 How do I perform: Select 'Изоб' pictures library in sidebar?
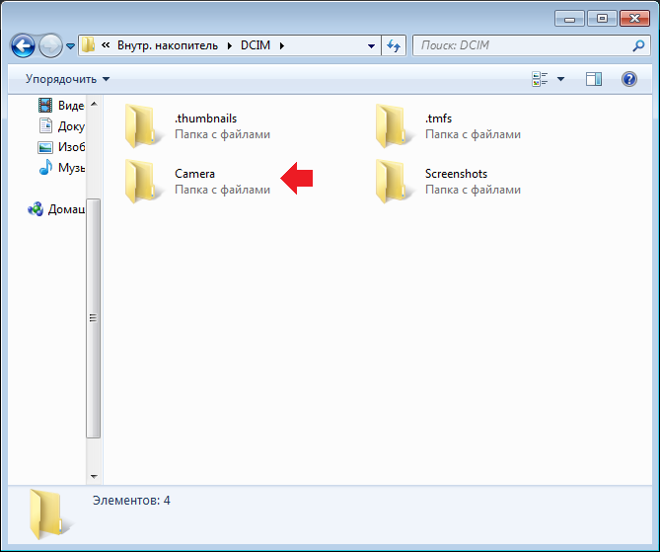point(61,147)
